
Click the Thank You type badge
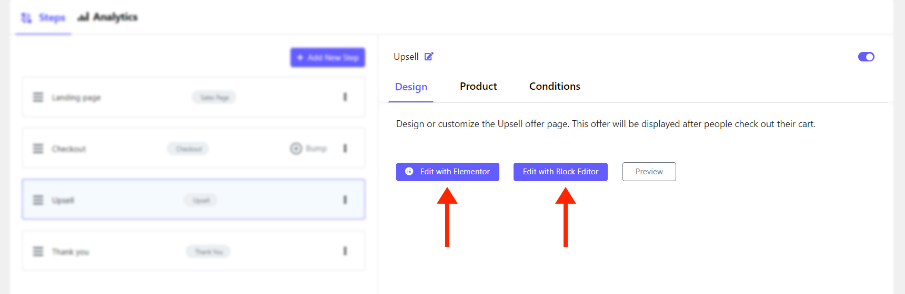pyautogui.click(x=208, y=252)
